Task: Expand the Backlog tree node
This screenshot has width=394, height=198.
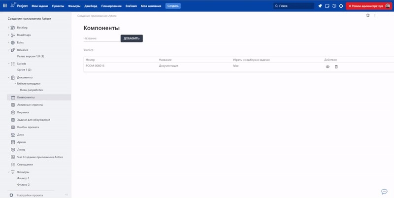Action: 8,28
